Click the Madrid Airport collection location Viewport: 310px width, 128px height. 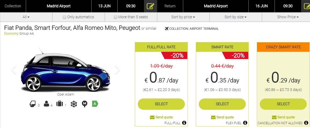59,6
